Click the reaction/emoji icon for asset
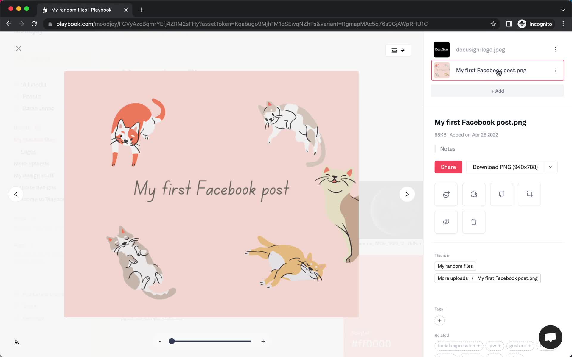 pos(446,194)
